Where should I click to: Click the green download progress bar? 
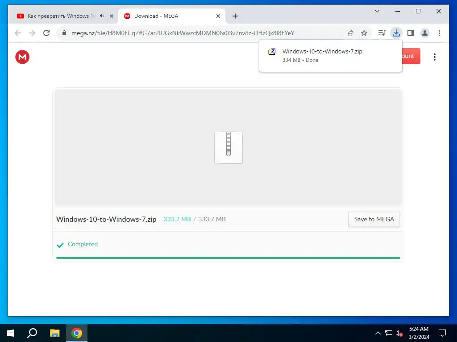[x=228, y=258]
